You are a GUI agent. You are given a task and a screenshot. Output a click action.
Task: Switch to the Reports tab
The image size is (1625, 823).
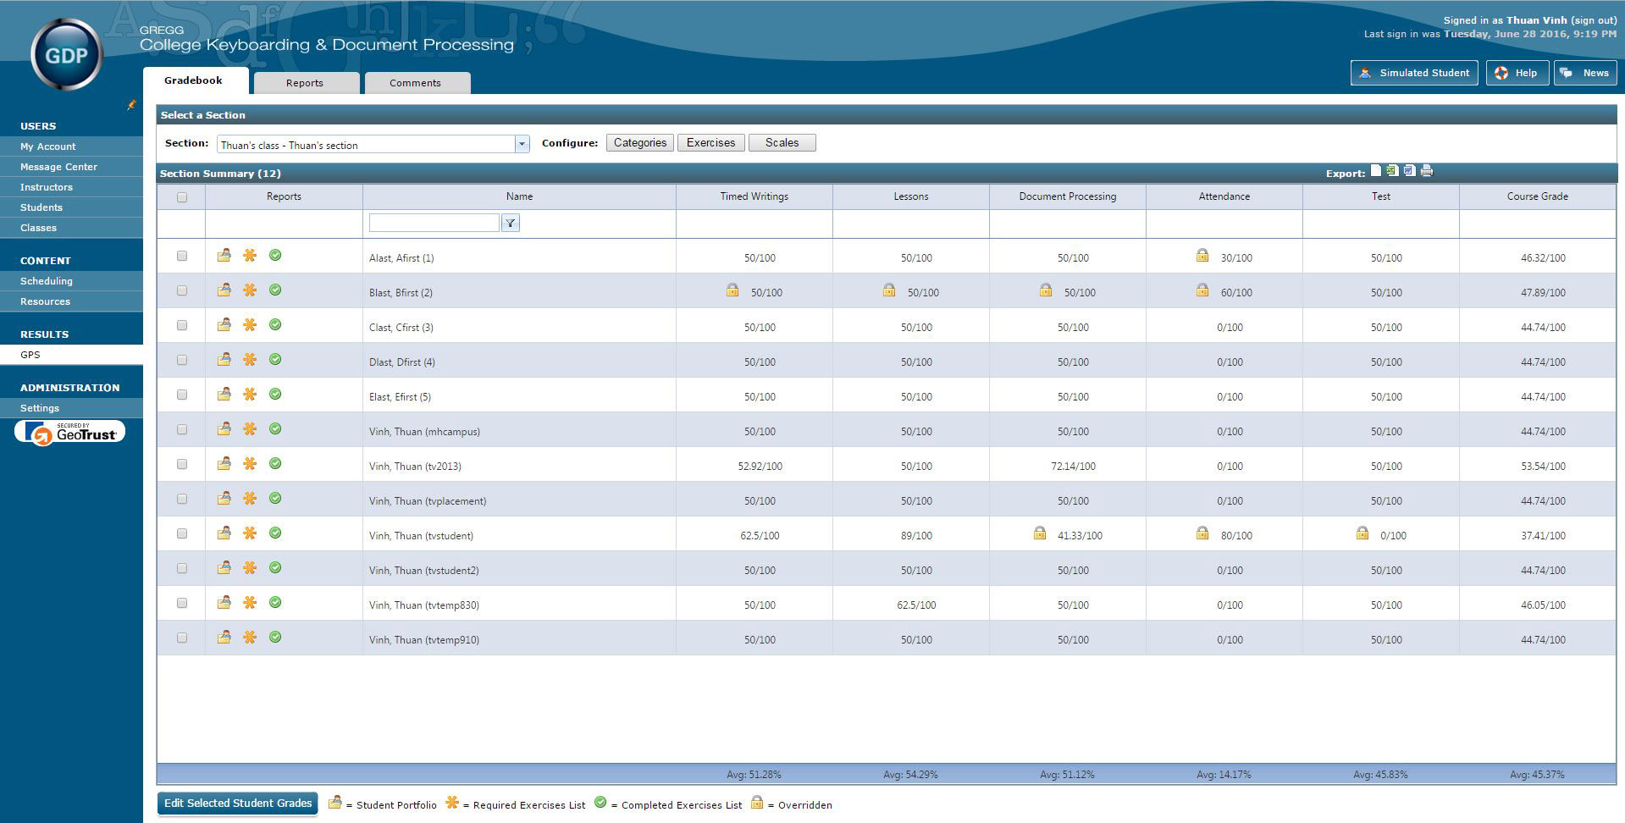[305, 83]
